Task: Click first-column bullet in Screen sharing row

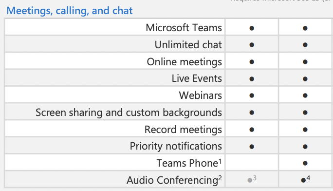Action: (x=252, y=113)
